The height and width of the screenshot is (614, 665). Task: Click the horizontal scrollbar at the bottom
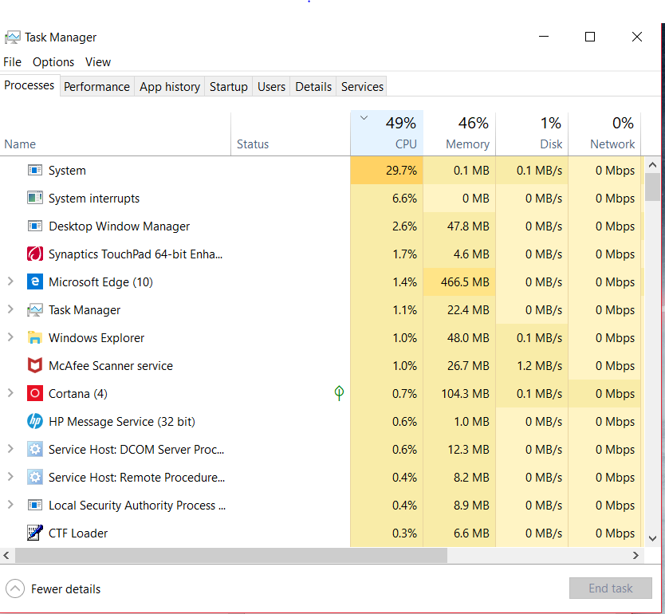[231, 556]
